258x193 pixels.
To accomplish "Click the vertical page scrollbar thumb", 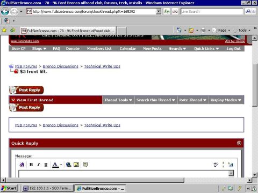I will pos(255,85).
